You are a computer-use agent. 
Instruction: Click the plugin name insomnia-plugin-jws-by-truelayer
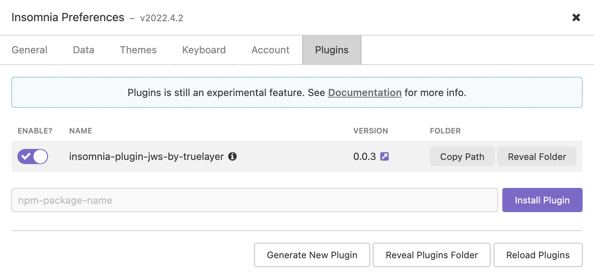pos(147,156)
